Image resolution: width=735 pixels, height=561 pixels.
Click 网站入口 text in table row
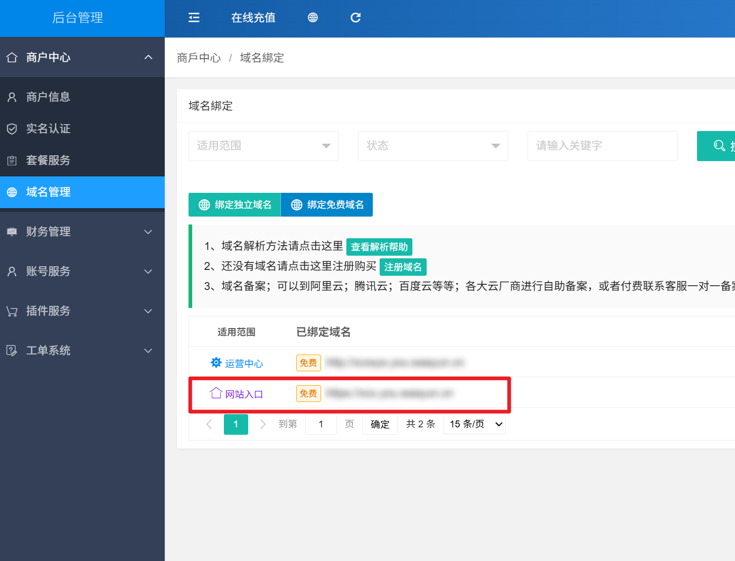[x=244, y=394]
